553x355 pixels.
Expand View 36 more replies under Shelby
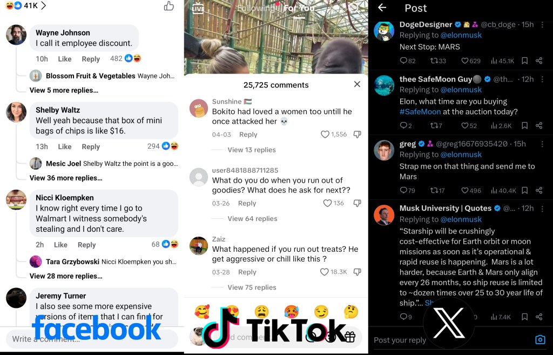point(66,178)
